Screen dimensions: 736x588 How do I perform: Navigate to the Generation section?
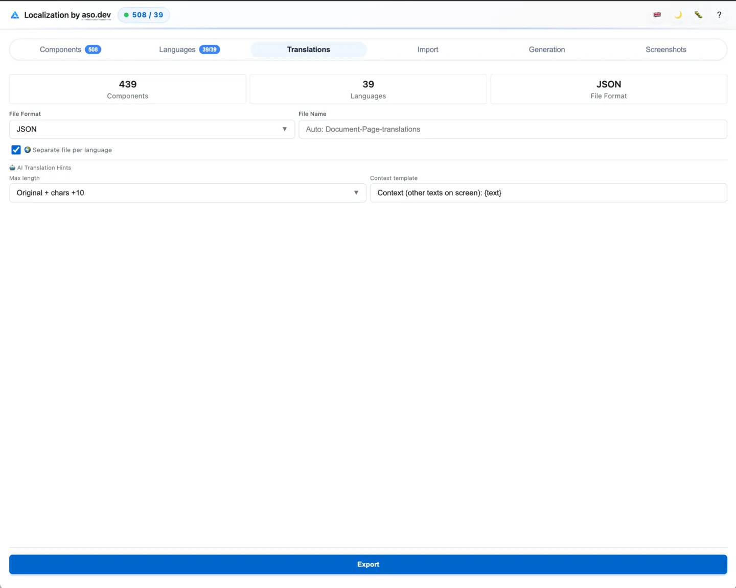(547, 50)
